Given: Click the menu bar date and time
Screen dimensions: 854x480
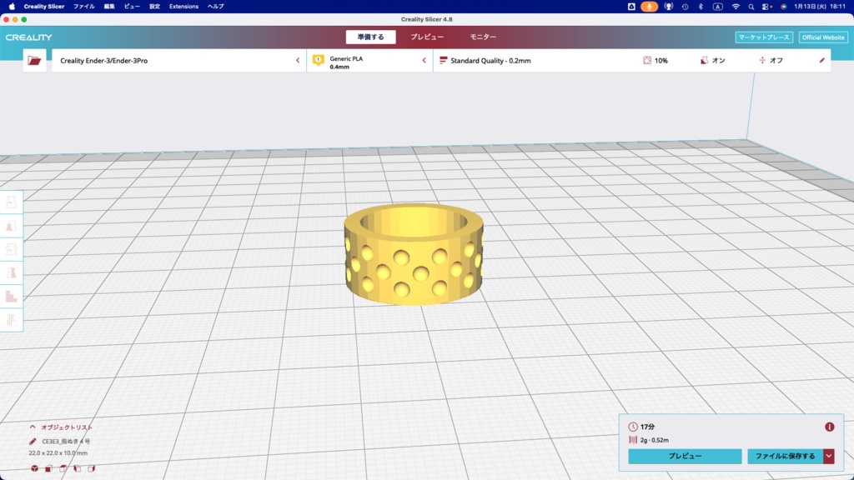Looking at the screenshot, I should tap(820, 7).
